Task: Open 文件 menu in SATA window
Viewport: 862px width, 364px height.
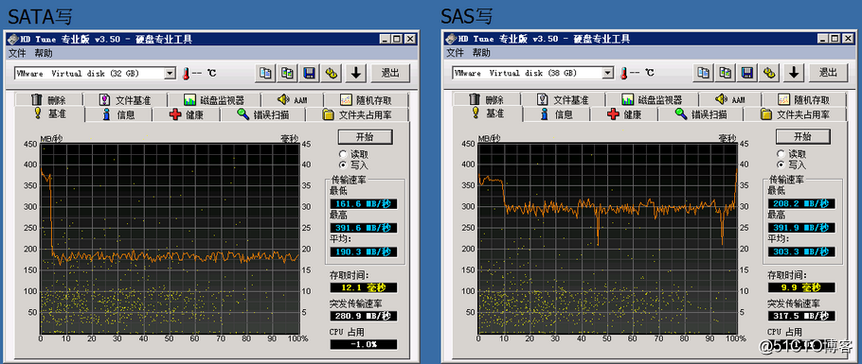Action: 17,53
